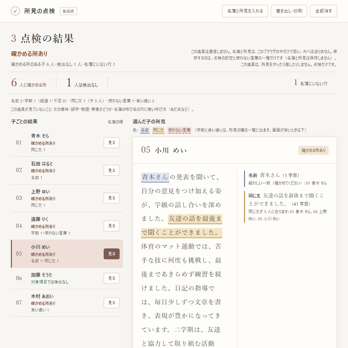Click the 使わない言葉 color legend chip
The width and height of the screenshot is (348, 348).
(179, 130)
